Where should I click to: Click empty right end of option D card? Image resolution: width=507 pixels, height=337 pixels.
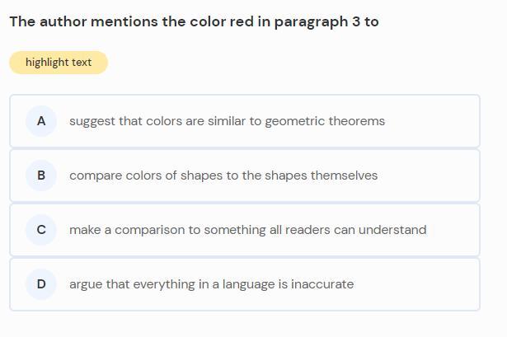click(445, 284)
